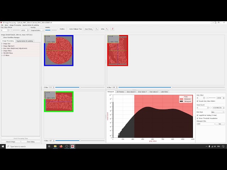Click the Voxel Count minimum field
Image resolution: width=227 pixels, height=170 pixels.
tap(203, 108)
